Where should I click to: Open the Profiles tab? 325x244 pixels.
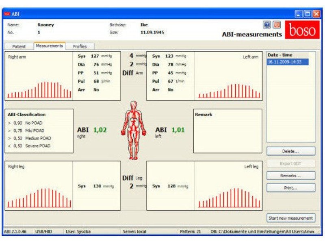click(x=80, y=46)
